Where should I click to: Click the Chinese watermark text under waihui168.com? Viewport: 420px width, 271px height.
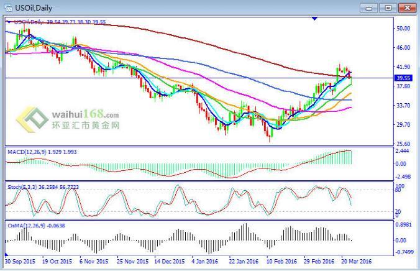click(x=84, y=125)
